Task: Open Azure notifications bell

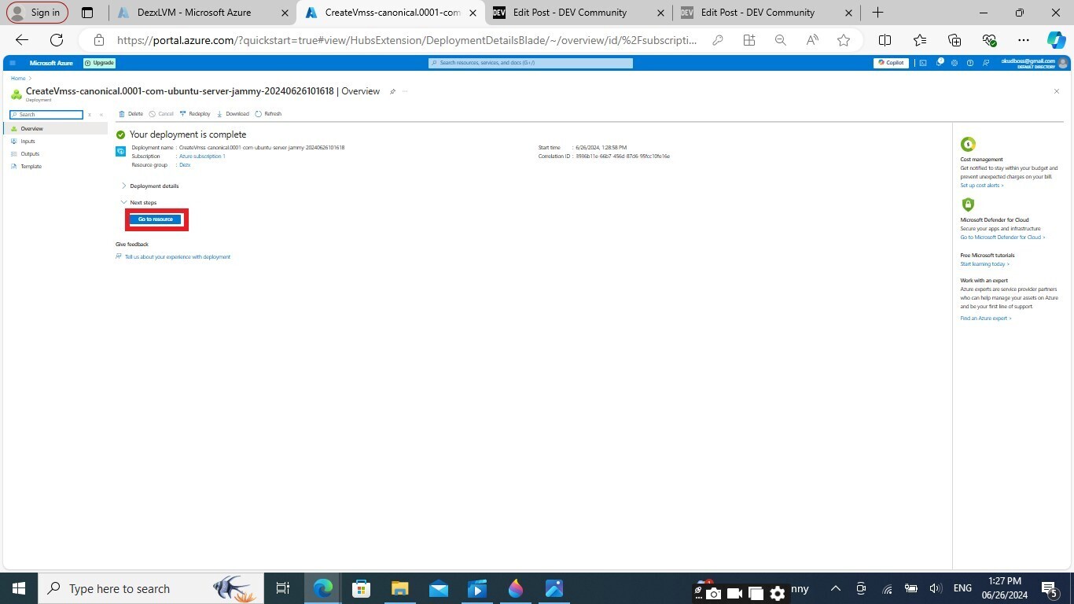Action: pos(940,63)
